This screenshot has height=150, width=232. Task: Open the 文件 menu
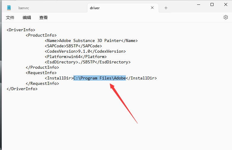pos(10,18)
